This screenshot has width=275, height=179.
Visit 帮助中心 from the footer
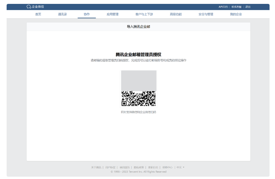pos(167,167)
